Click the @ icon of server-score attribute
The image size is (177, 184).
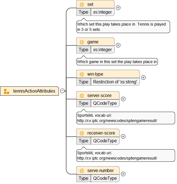82,96
